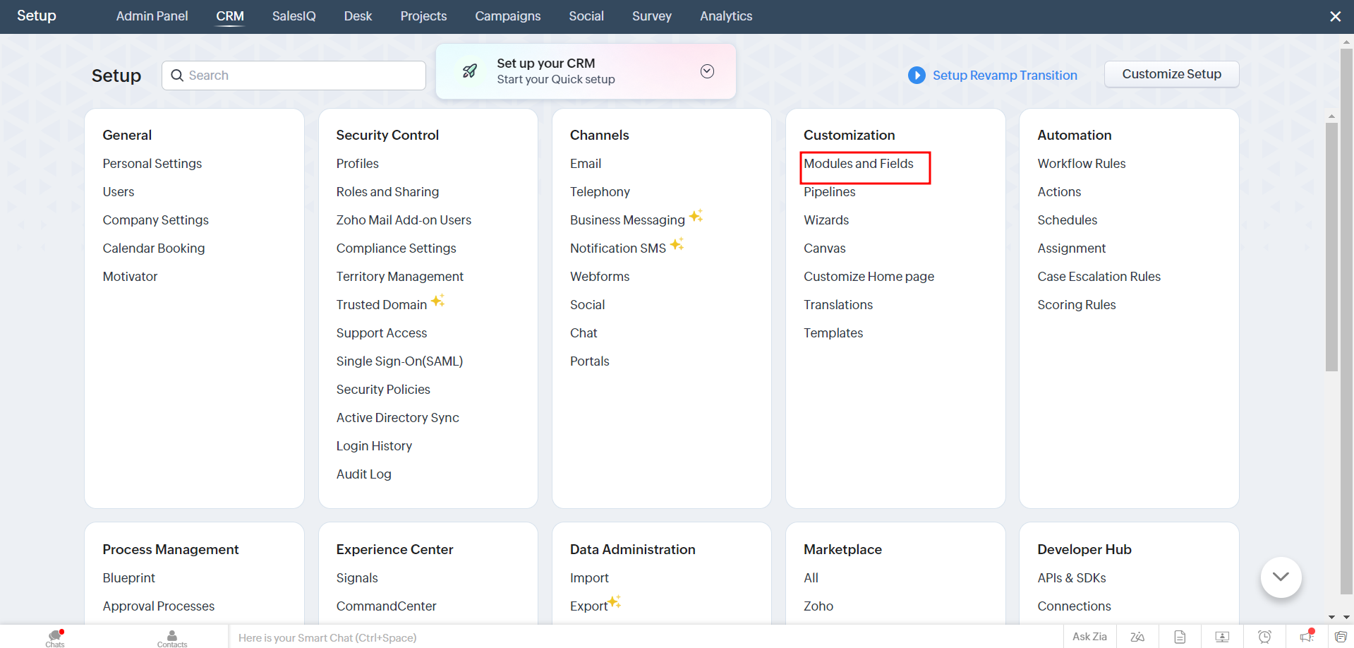The image size is (1354, 648).
Task: Open Translations settings
Action: (x=838, y=305)
